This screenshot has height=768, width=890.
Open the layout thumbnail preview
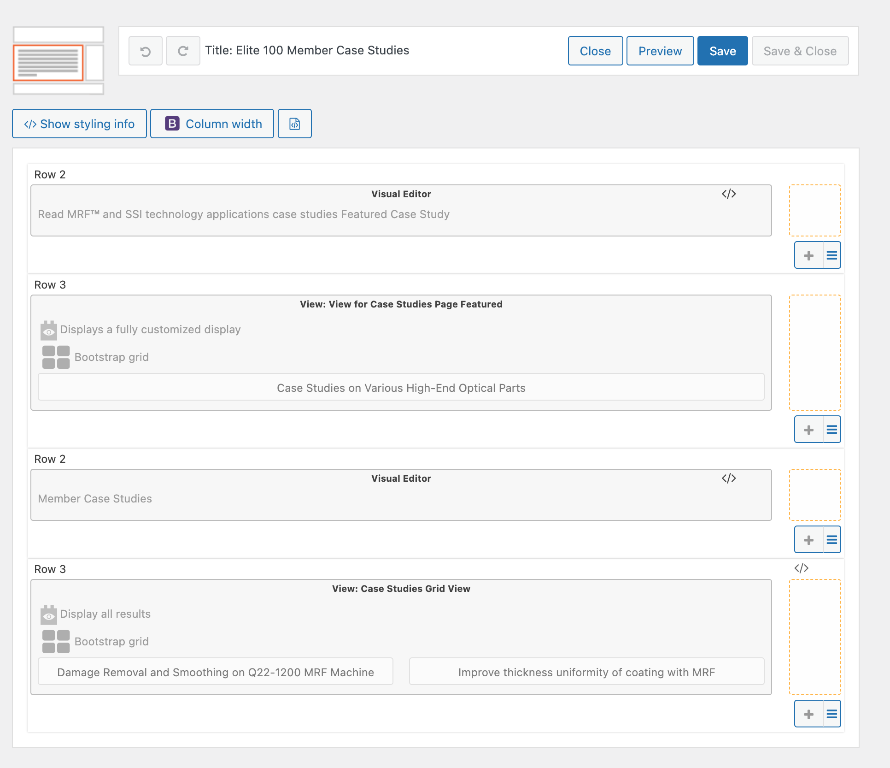(59, 60)
